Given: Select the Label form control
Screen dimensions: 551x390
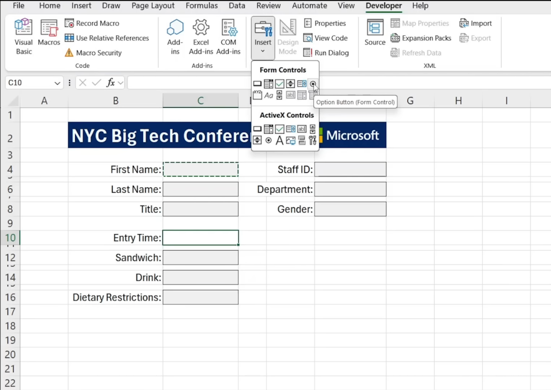Looking at the screenshot, I should (x=268, y=95).
